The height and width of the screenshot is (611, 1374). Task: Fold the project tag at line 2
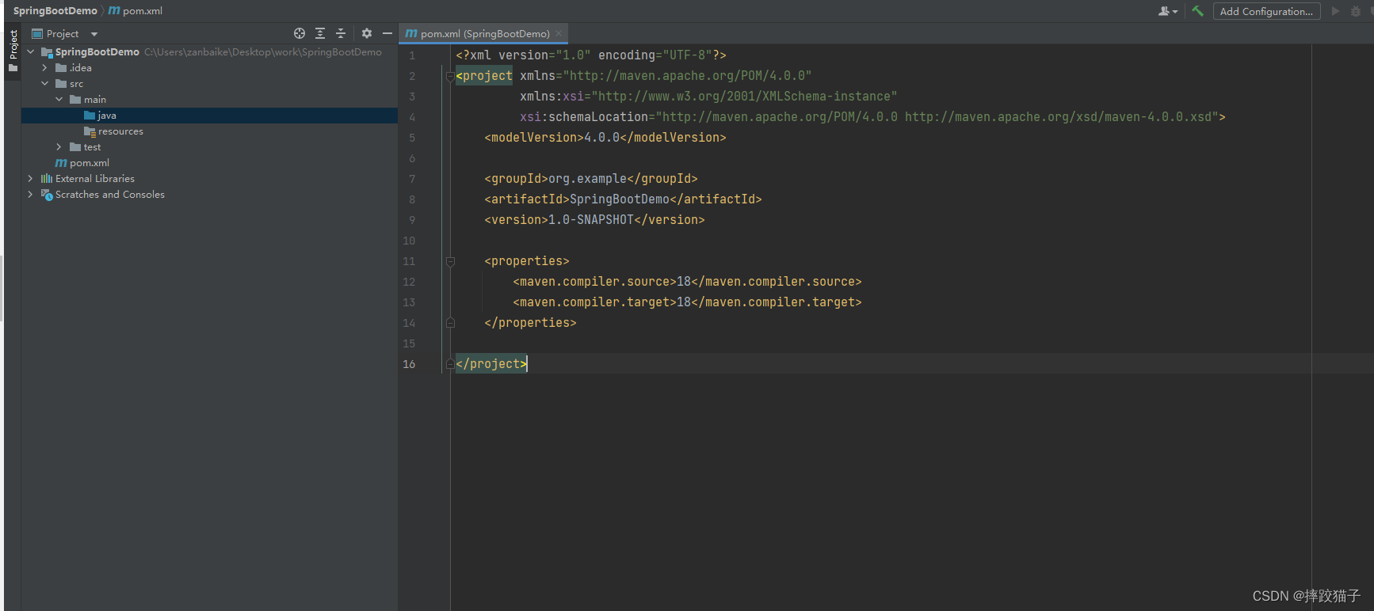[x=450, y=76]
